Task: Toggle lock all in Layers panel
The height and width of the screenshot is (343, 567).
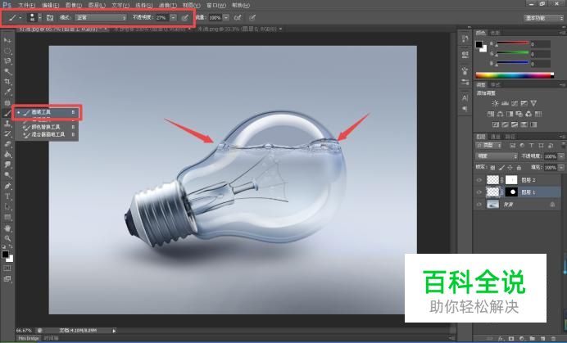Action: [519, 168]
